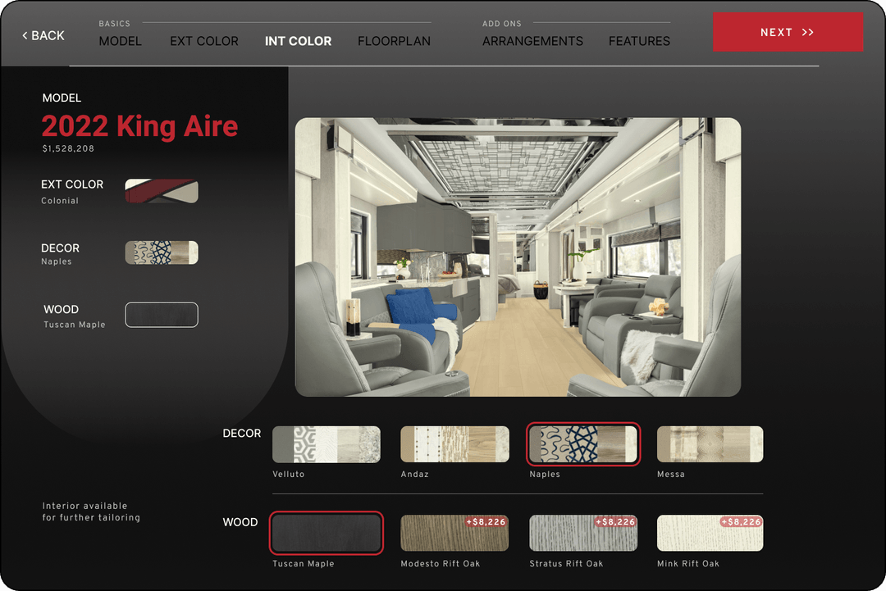Click the Messa label text
Screen dimensions: 886x591
[671, 474]
